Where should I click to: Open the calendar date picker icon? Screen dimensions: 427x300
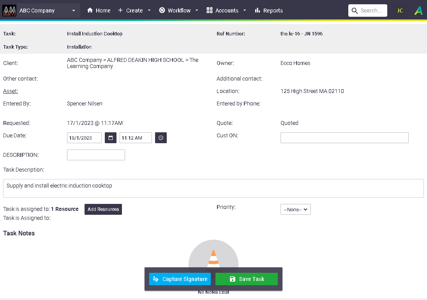click(111, 138)
